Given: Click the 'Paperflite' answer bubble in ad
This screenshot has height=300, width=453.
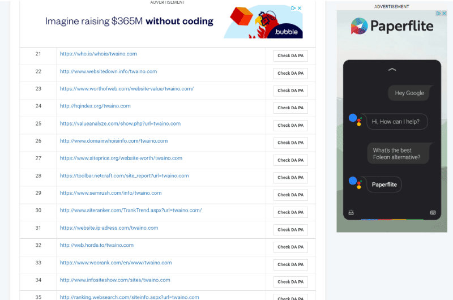Looking at the screenshot, I should pos(384,185).
